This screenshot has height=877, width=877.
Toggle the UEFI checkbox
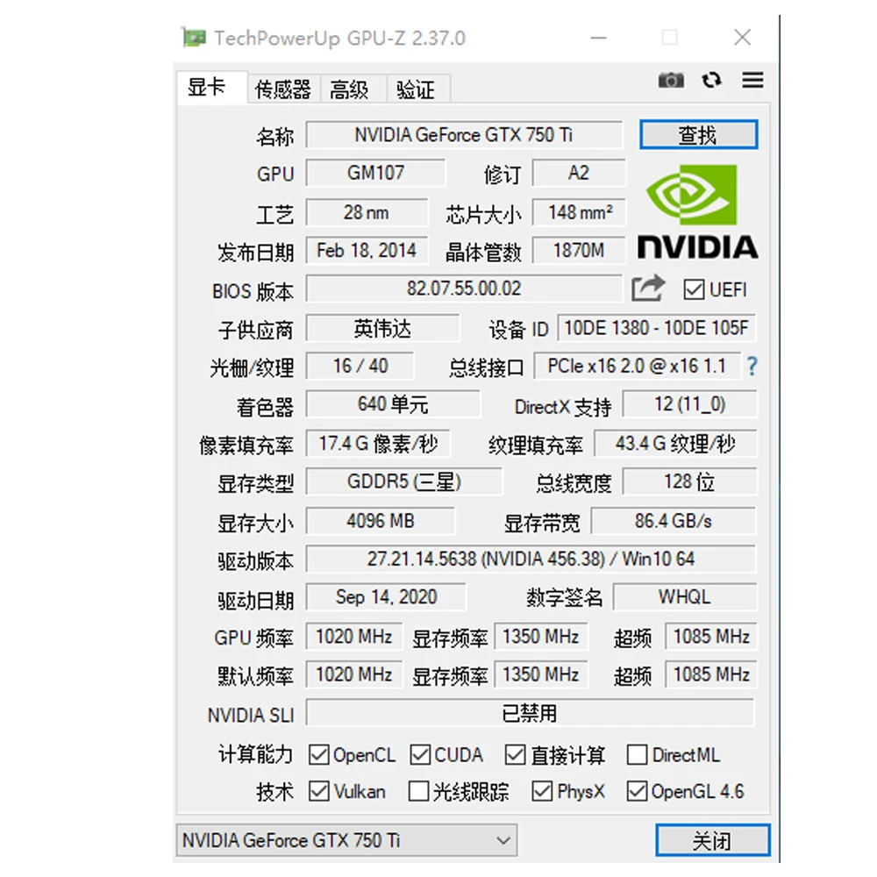(x=694, y=289)
